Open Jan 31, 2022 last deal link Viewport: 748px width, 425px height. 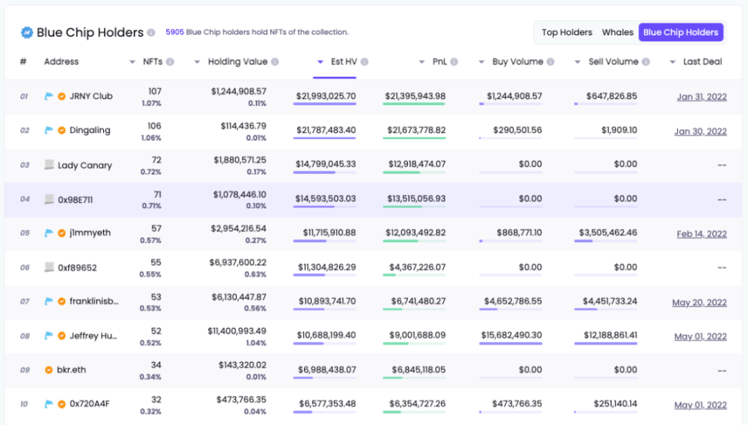tap(701, 97)
